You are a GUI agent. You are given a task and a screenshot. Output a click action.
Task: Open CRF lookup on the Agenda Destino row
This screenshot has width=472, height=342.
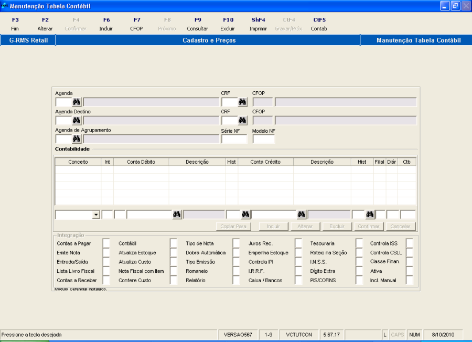[x=242, y=121]
